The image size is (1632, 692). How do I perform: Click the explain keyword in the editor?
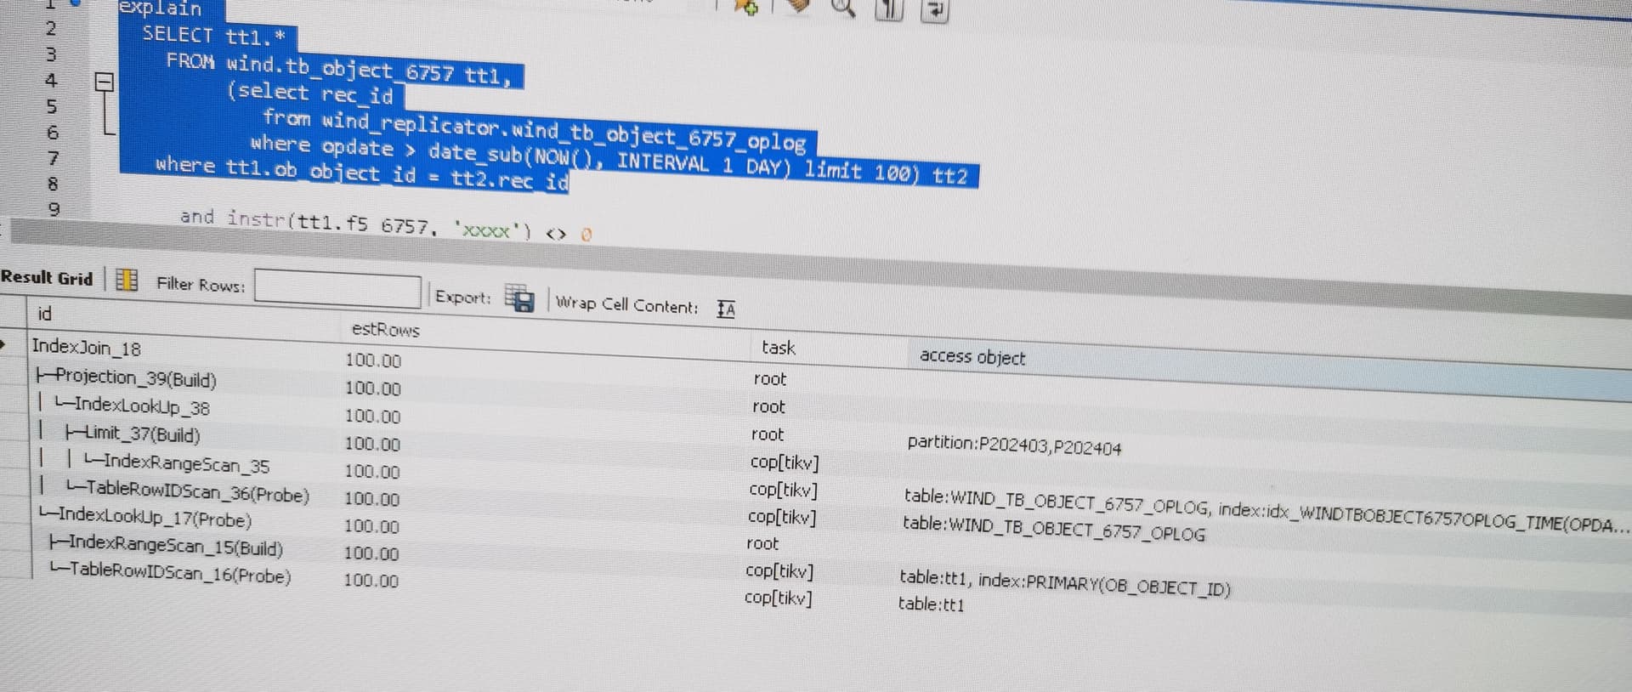coord(160,8)
